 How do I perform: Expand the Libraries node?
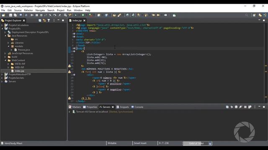(x=8, y=42)
